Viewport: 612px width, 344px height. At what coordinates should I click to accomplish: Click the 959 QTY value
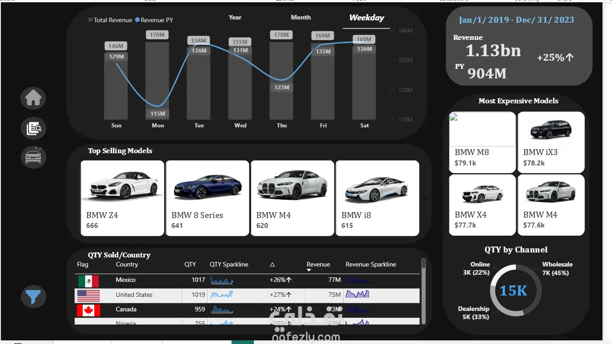200,310
